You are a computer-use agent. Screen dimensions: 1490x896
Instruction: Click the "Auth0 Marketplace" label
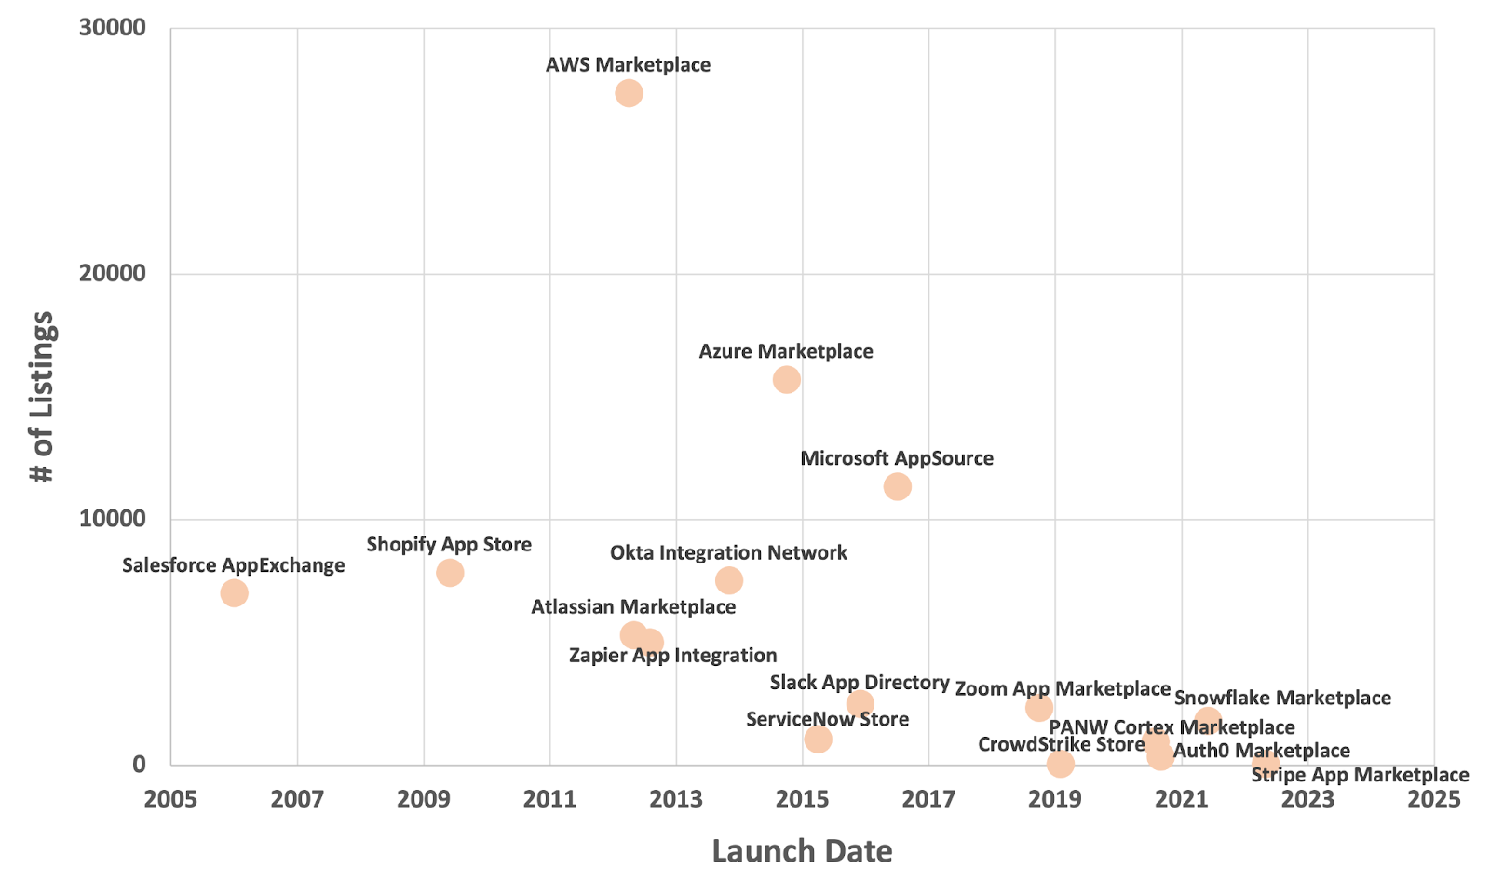tap(1261, 751)
